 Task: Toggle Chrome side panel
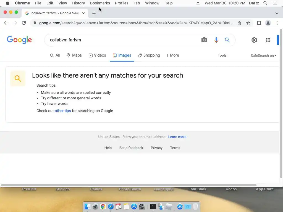259,23
